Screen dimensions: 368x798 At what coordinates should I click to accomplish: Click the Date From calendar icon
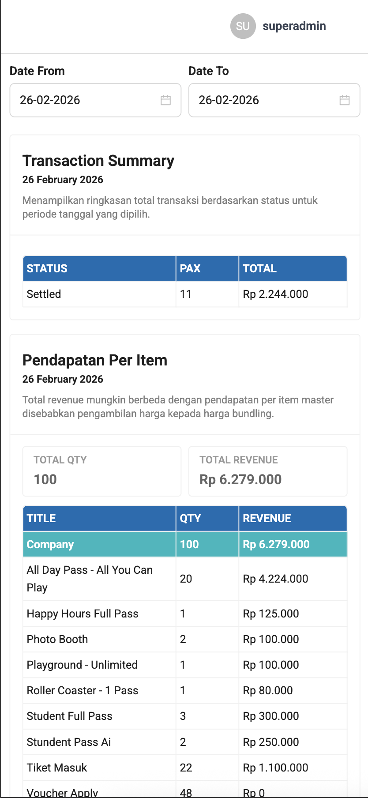click(x=165, y=100)
